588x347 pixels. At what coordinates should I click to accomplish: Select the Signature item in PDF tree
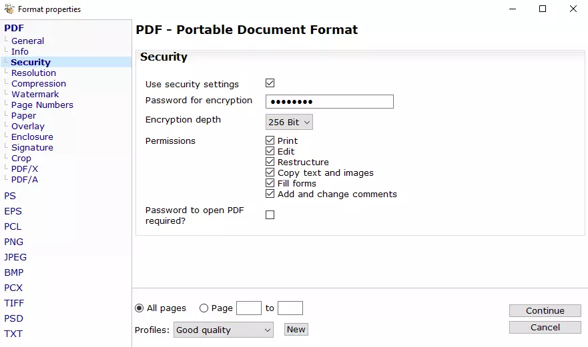[32, 147]
